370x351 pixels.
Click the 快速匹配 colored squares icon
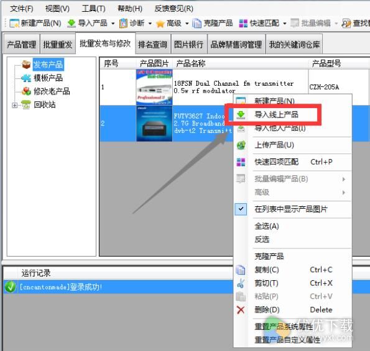[243, 23]
